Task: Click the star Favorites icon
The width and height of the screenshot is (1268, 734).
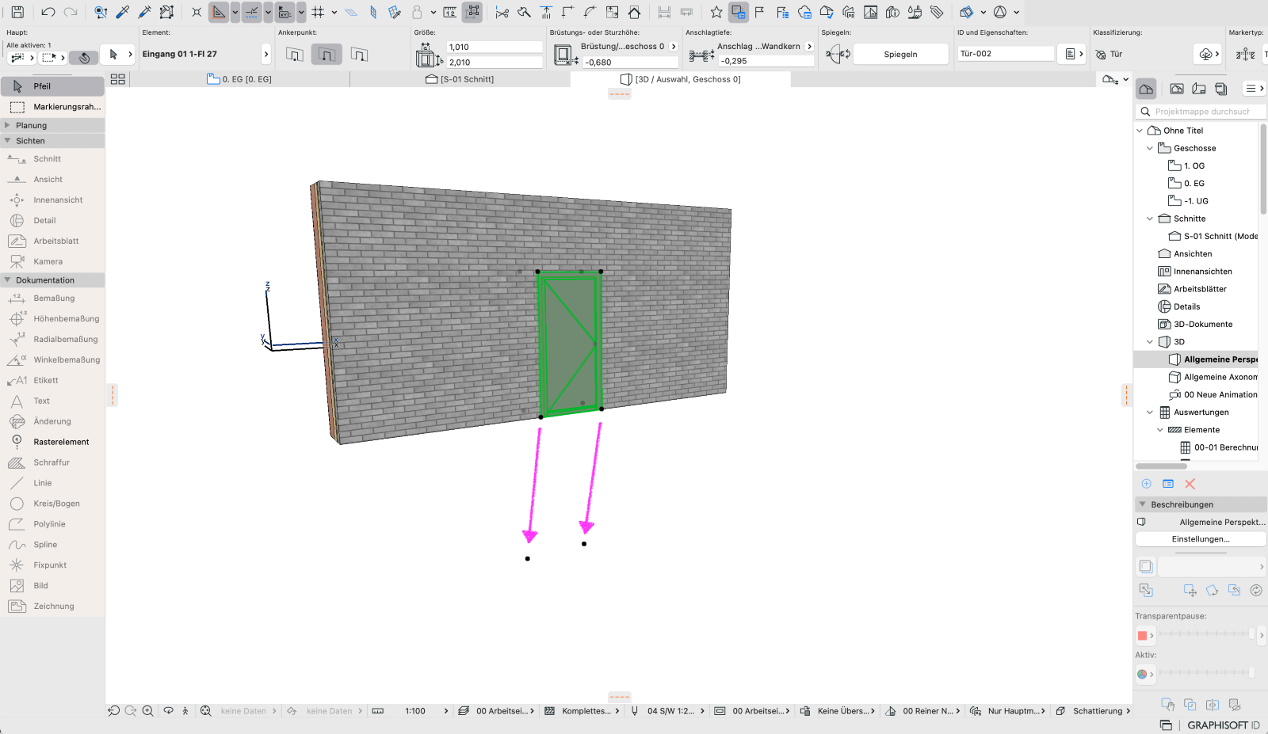Action: point(716,12)
